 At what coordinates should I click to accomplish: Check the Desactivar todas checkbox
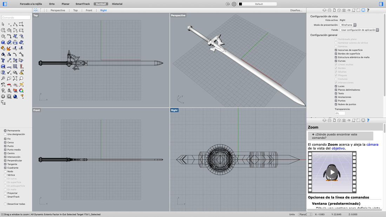[5, 204]
